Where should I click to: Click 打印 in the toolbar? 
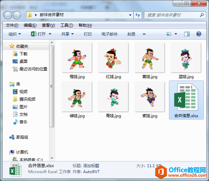click(88, 34)
